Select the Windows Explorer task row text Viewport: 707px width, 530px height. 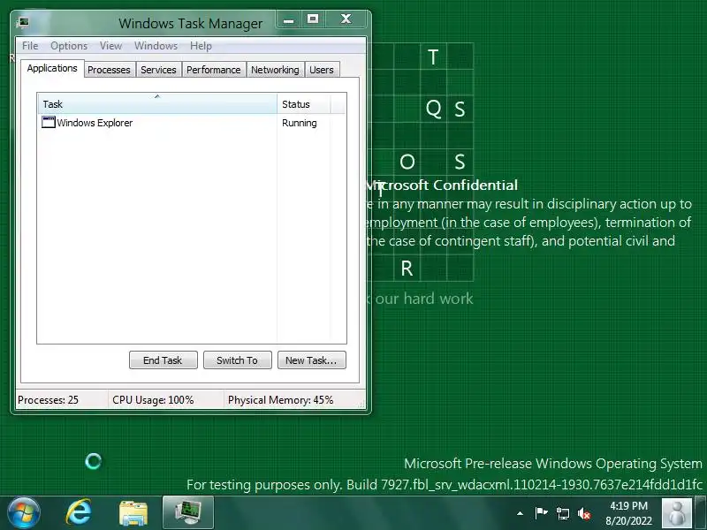point(95,123)
